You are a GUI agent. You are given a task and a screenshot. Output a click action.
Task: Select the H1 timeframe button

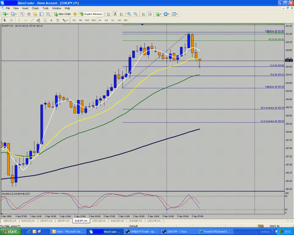point(100,20)
